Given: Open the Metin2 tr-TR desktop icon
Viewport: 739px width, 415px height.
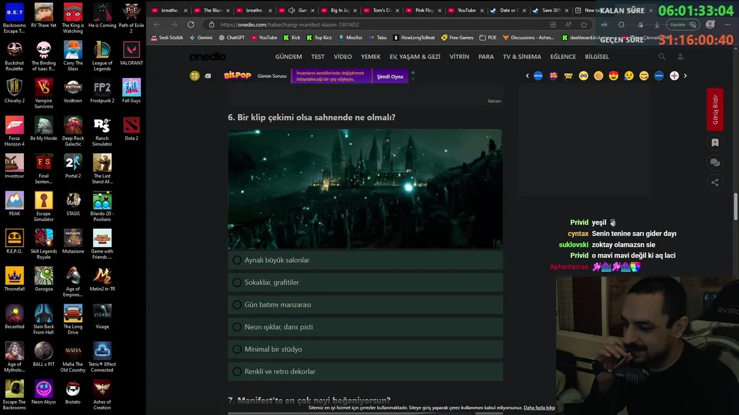Looking at the screenshot, I should tap(102, 280).
